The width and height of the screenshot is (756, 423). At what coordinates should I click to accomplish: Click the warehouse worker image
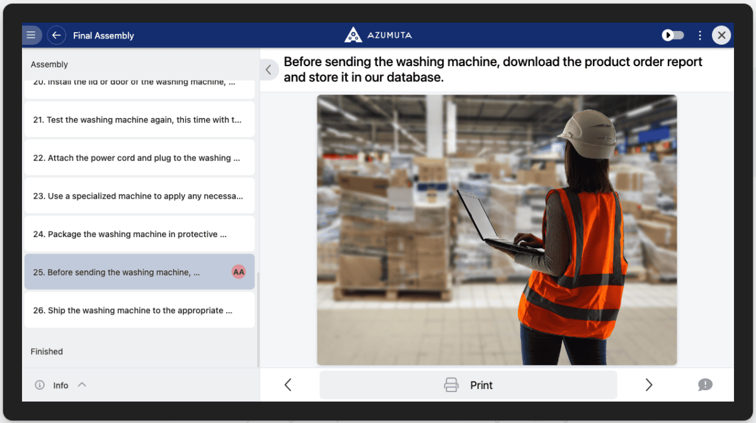click(x=497, y=229)
